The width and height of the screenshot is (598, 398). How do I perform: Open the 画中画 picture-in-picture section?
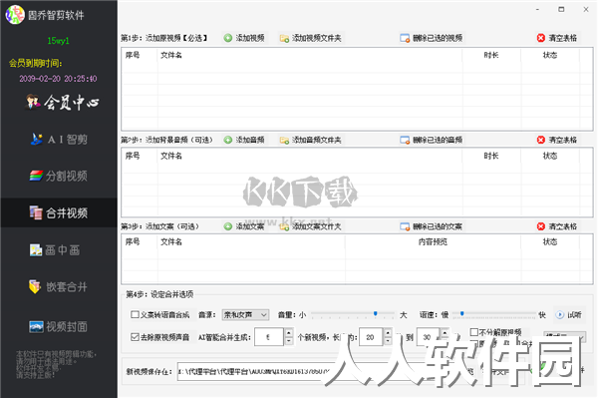(55, 250)
